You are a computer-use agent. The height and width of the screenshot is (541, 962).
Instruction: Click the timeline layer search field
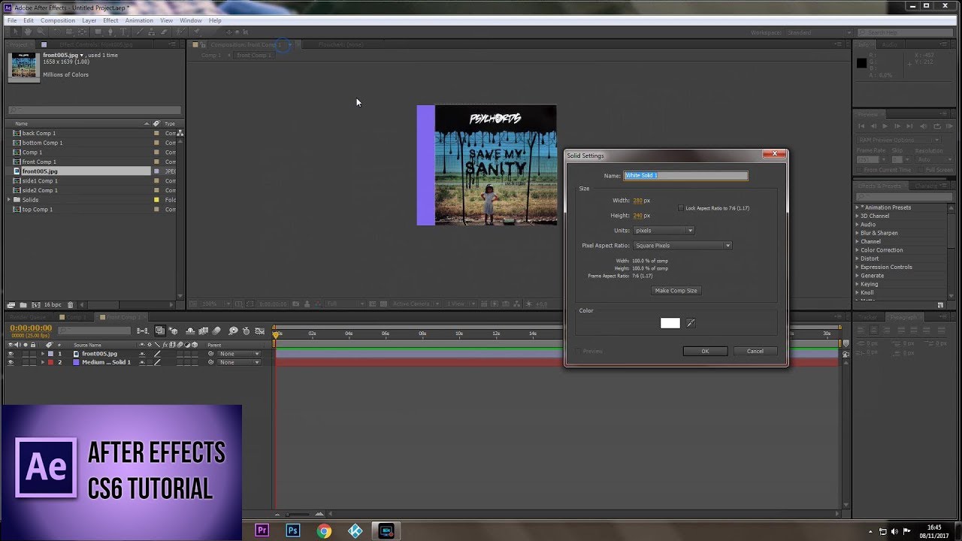(94, 331)
